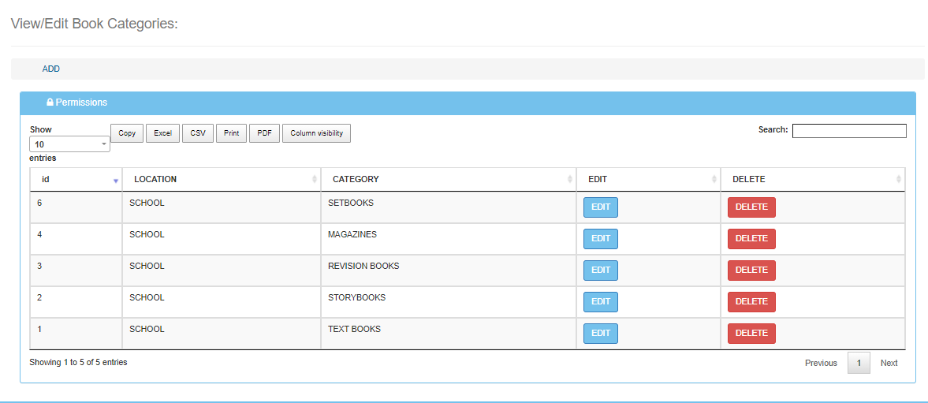Select page 1 in pagination
This screenshot has width=928, height=403.
[859, 363]
